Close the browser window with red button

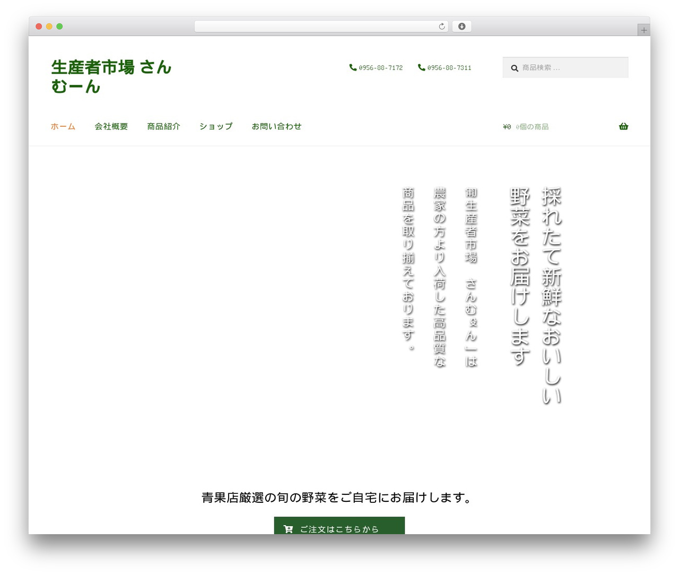click(39, 27)
